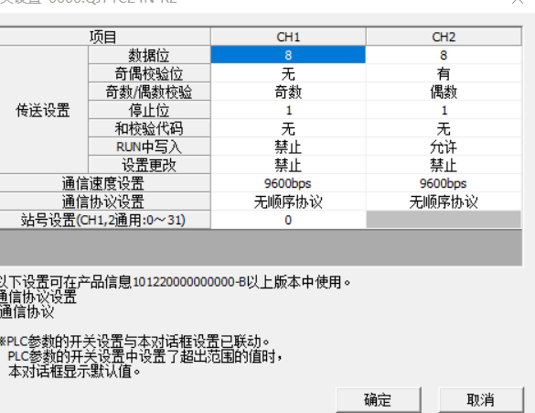Open CH2 通信速度设置 9600bps cell
This screenshot has height=413, width=535.
(444, 183)
